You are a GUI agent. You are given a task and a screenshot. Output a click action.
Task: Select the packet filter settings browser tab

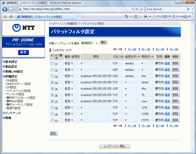point(46,17)
